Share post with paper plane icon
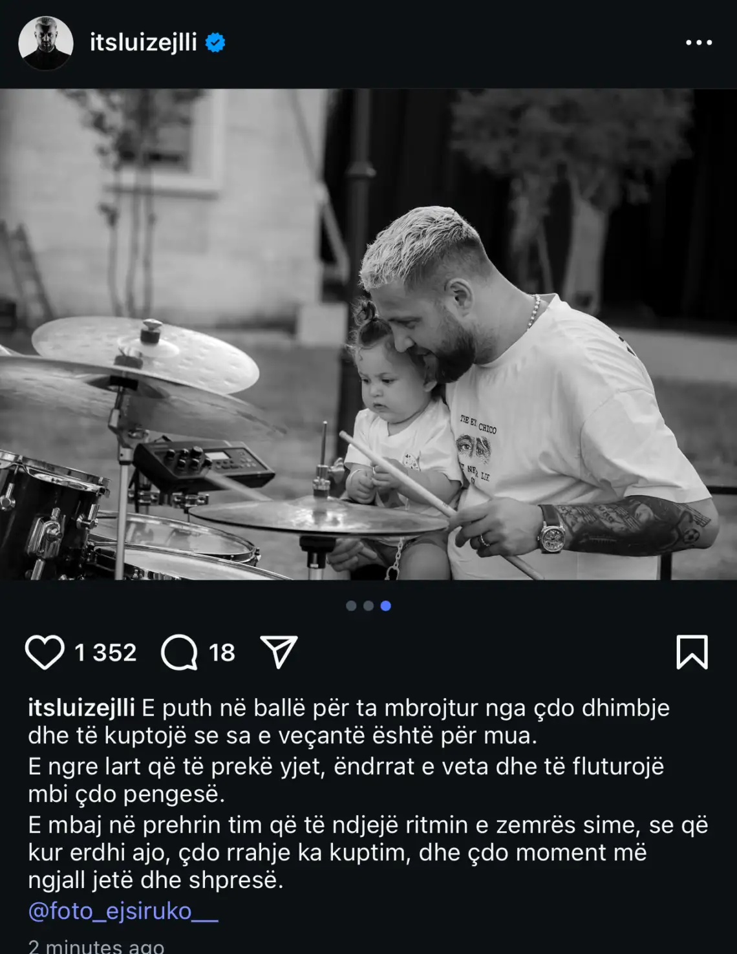The height and width of the screenshot is (954, 737). (x=279, y=652)
